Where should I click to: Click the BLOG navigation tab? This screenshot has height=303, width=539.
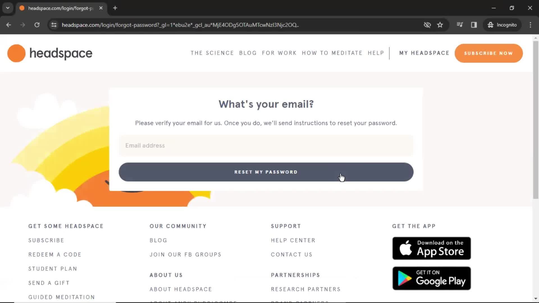click(248, 53)
